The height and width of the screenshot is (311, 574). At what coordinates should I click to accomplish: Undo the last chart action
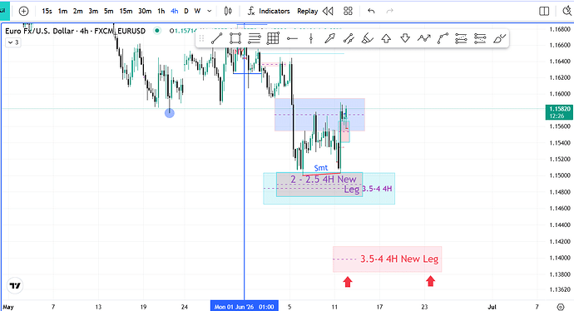point(371,12)
